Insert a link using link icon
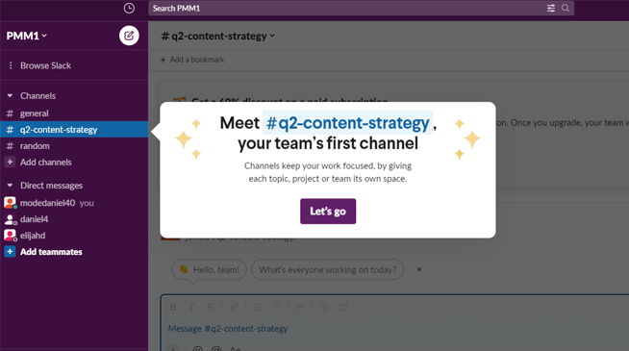This screenshot has width=629, height=351. [x=234, y=307]
